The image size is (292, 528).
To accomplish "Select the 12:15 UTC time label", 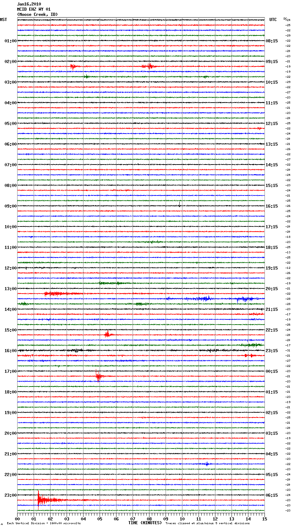I will click(272, 124).
